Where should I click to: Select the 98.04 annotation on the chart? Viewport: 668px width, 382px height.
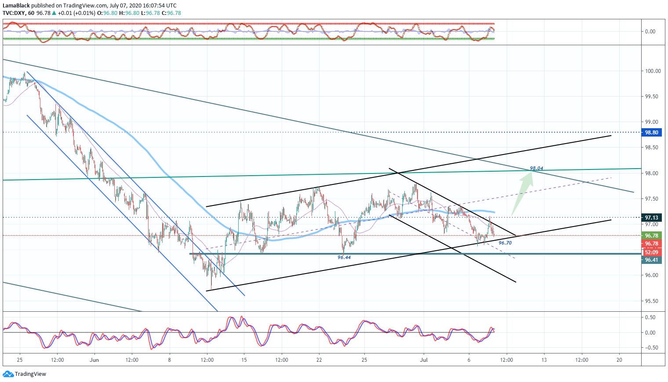(x=537, y=168)
